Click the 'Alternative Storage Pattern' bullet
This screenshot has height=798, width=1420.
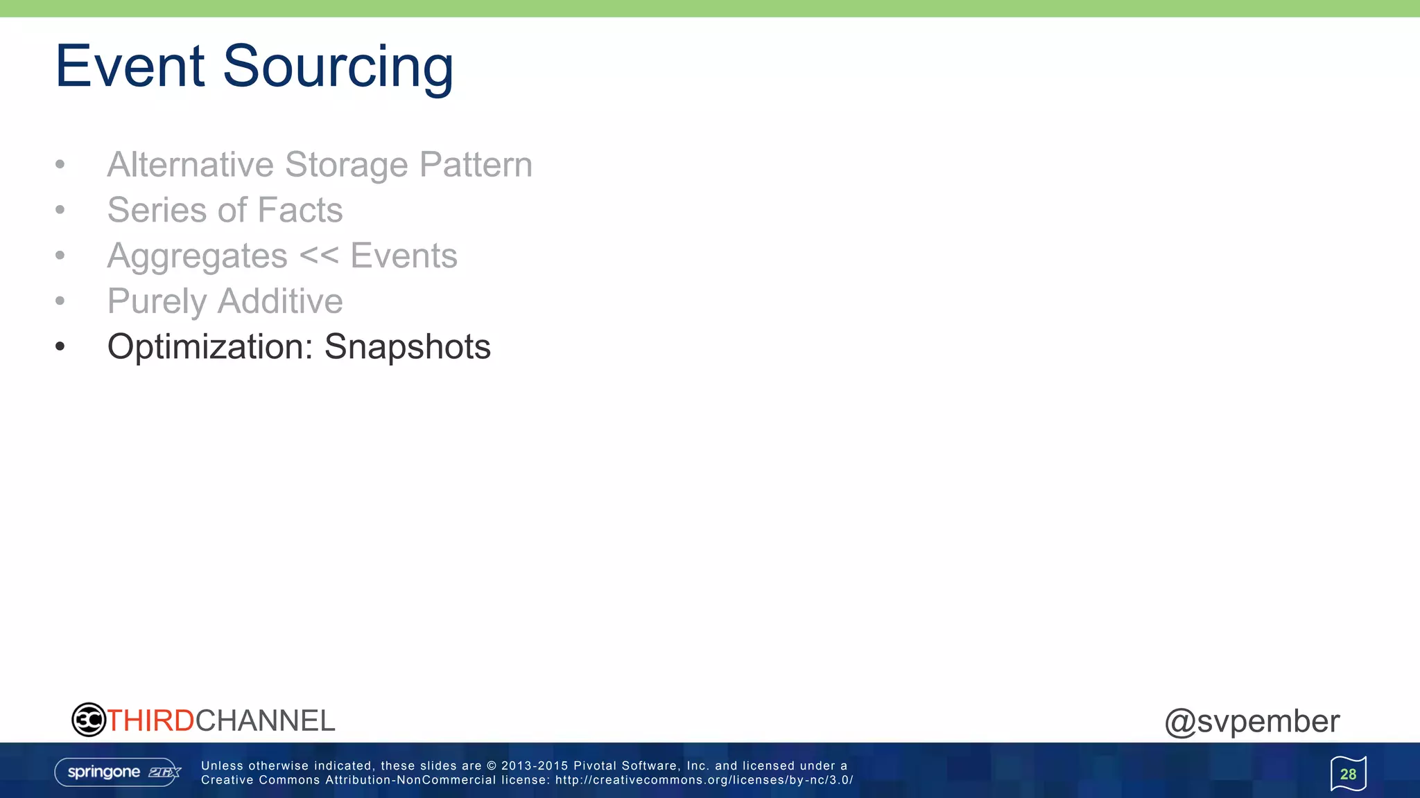320,165
